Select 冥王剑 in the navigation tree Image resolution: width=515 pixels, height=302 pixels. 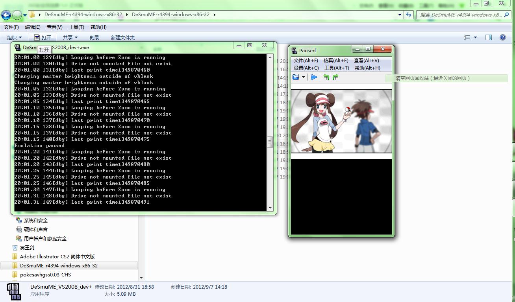pyautogui.click(x=27, y=248)
